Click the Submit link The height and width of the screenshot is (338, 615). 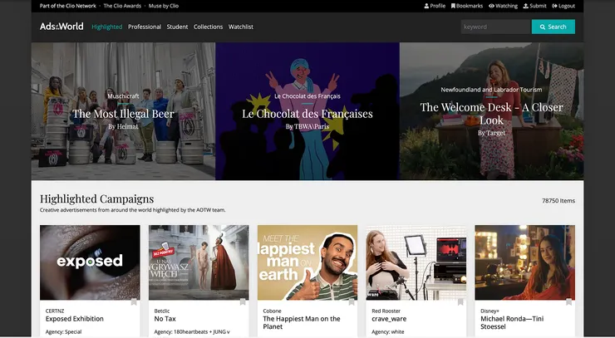[534, 6]
